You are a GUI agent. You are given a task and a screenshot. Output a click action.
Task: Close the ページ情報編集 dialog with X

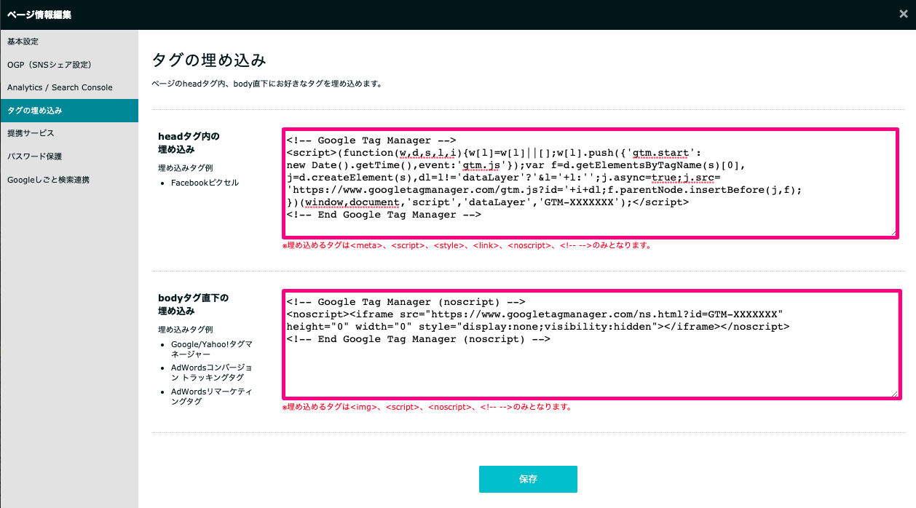[904, 14]
